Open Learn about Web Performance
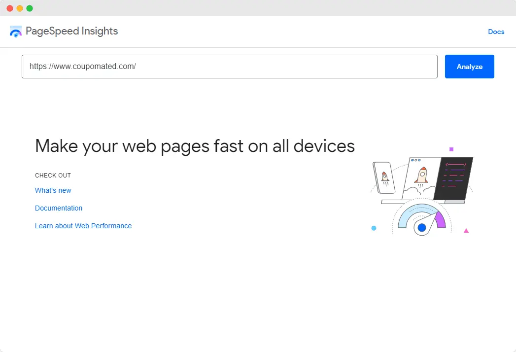Screen dimensions: 516x352 click(83, 226)
